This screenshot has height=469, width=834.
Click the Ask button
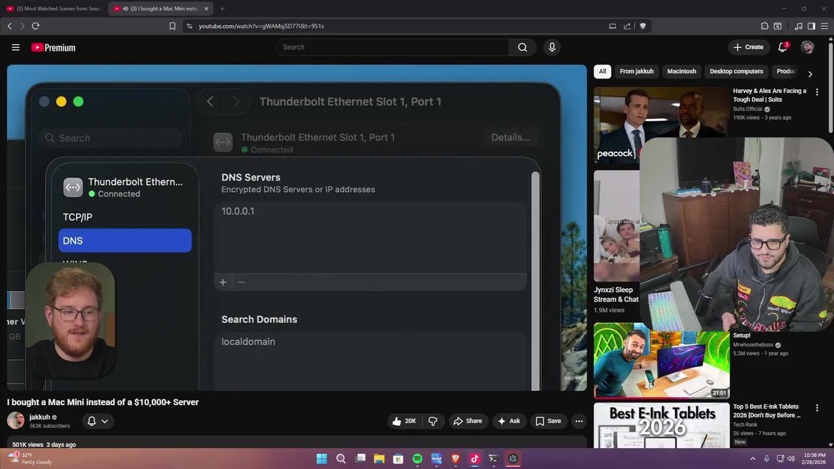(x=508, y=421)
